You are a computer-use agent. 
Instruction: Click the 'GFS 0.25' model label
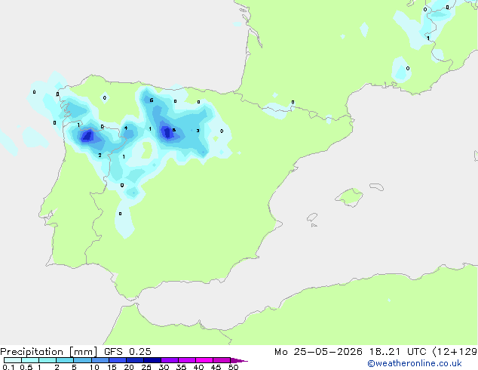click(127, 352)
